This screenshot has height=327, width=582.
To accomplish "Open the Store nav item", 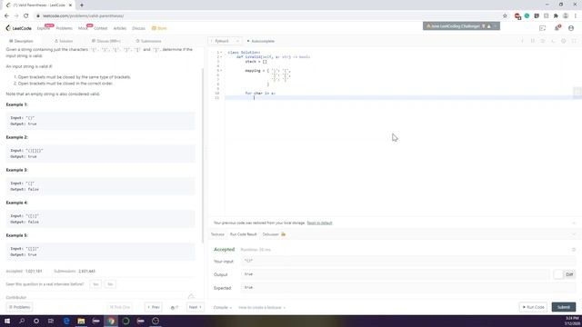I will (x=159, y=28).
